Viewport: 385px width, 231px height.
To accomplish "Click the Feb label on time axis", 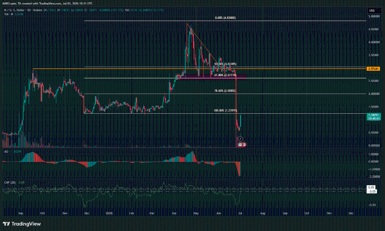I will 132,214.
